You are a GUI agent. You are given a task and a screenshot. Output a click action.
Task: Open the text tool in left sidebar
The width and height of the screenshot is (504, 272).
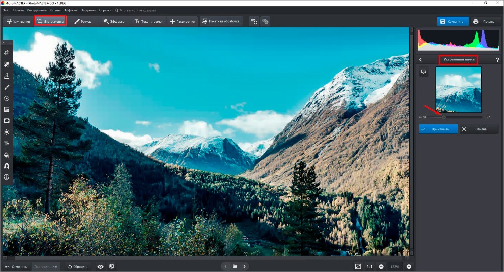pyautogui.click(x=7, y=143)
